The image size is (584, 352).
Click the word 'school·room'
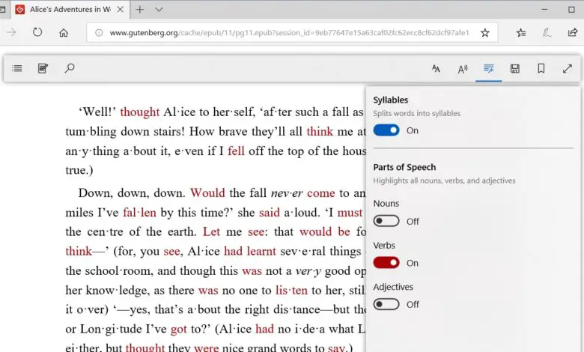point(118,271)
